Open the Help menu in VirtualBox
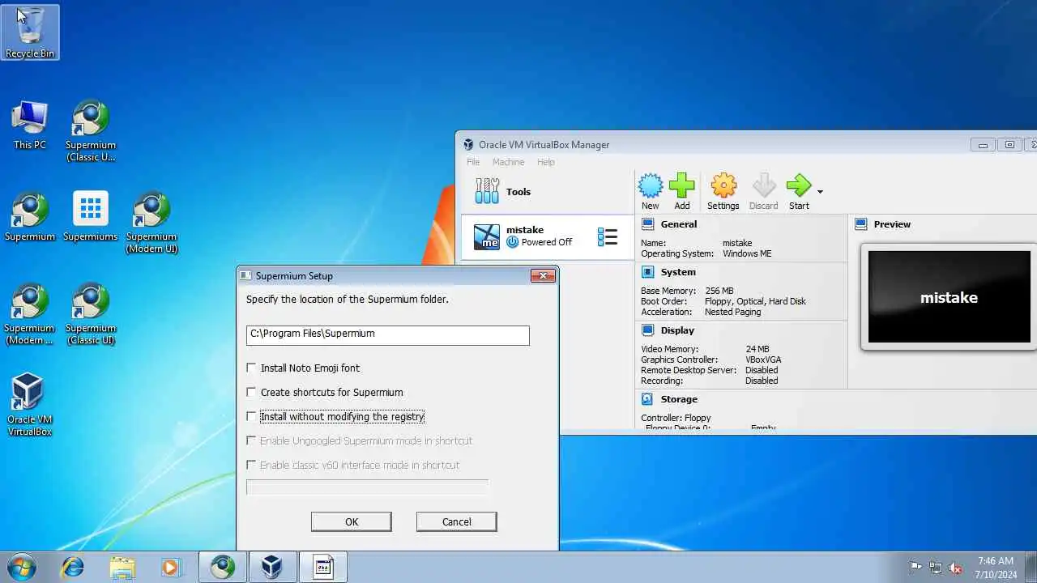 [546, 162]
